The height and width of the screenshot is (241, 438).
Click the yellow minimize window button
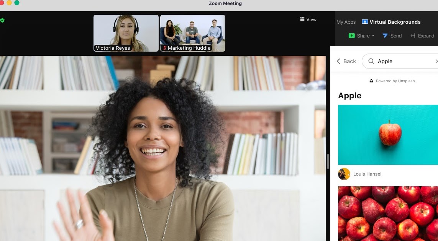pos(9,3)
